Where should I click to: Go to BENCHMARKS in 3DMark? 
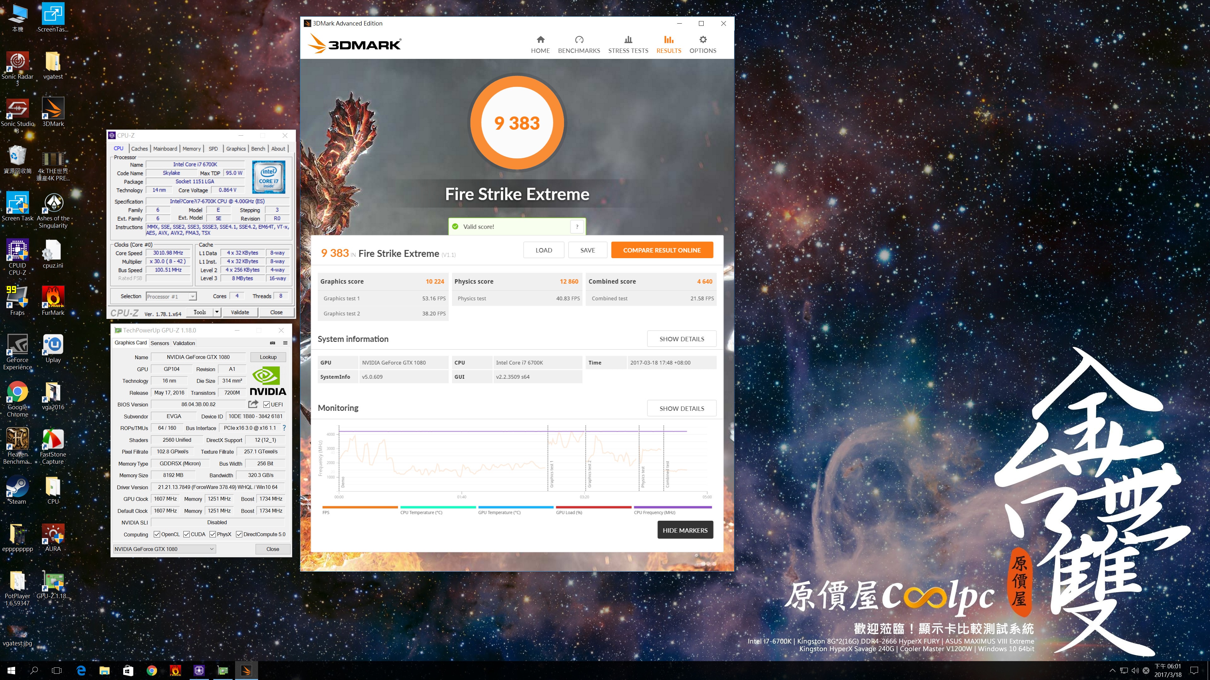pos(579,45)
